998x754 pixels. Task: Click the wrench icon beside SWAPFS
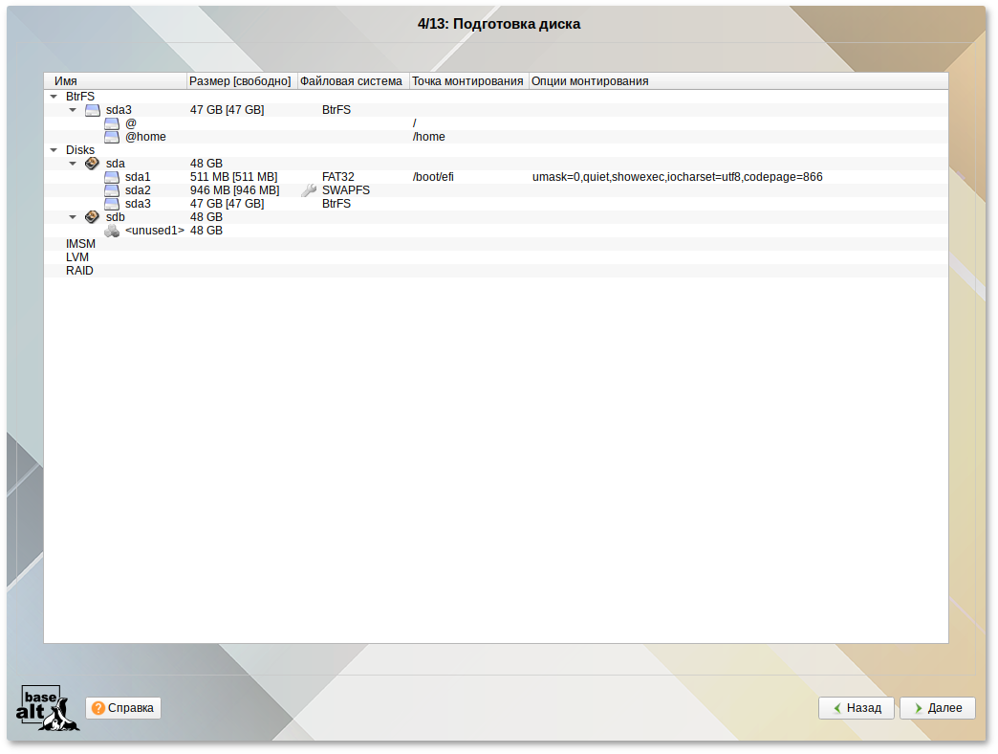[307, 189]
